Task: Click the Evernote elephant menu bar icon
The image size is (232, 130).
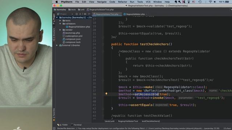Action: click(x=175, y=2)
